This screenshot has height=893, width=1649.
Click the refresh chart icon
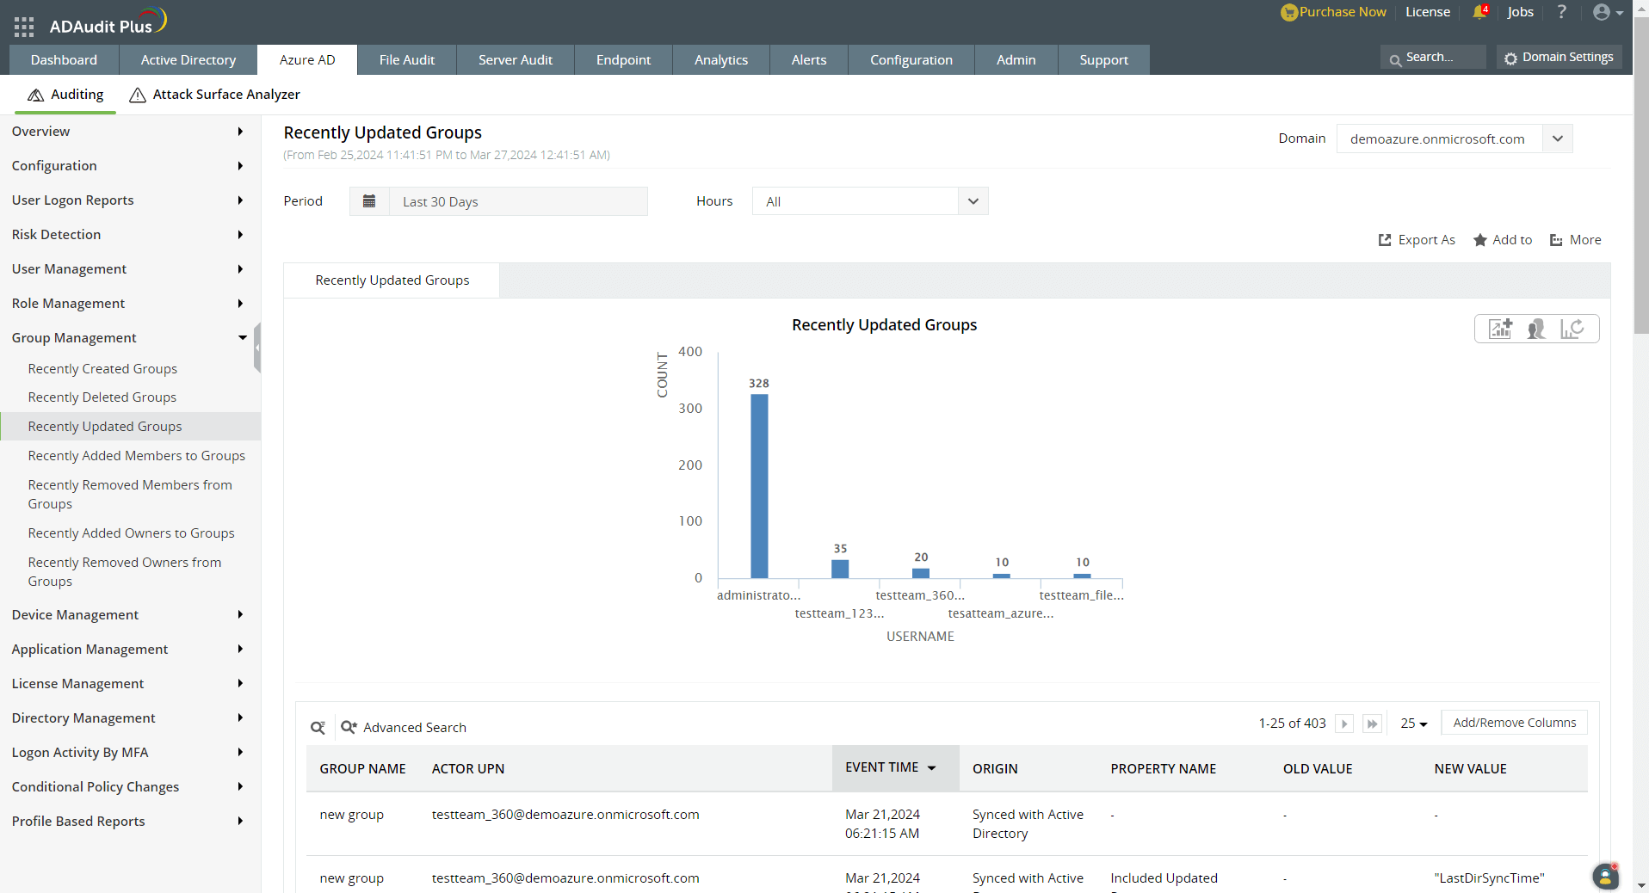coord(1574,329)
